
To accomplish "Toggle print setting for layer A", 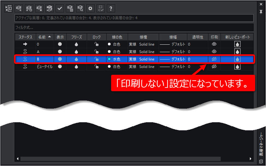I will pos(214,52).
